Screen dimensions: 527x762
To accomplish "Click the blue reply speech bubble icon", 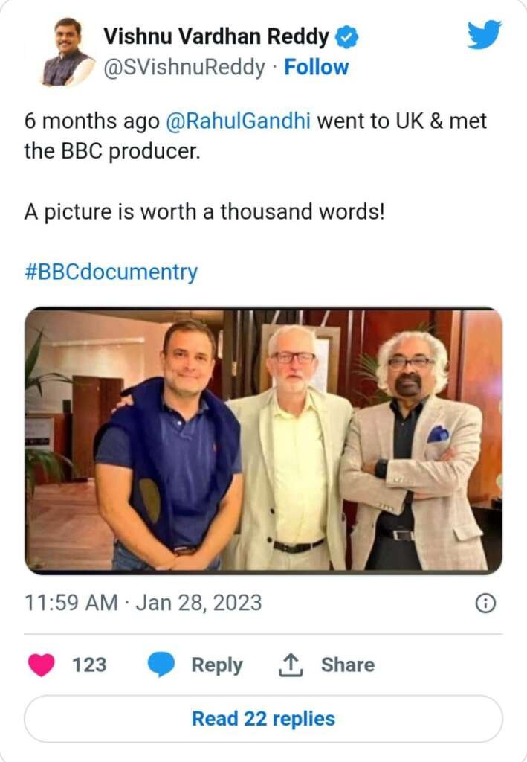I will [x=161, y=664].
